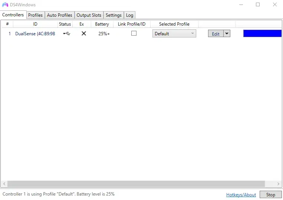
Task: Click the ID column header
Action: coord(35,24)
